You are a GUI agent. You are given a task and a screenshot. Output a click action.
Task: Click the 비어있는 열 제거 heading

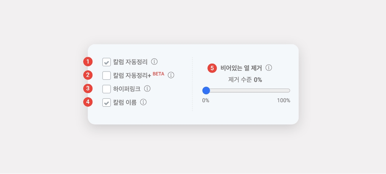pyautogui.click(x=241, y=68)
